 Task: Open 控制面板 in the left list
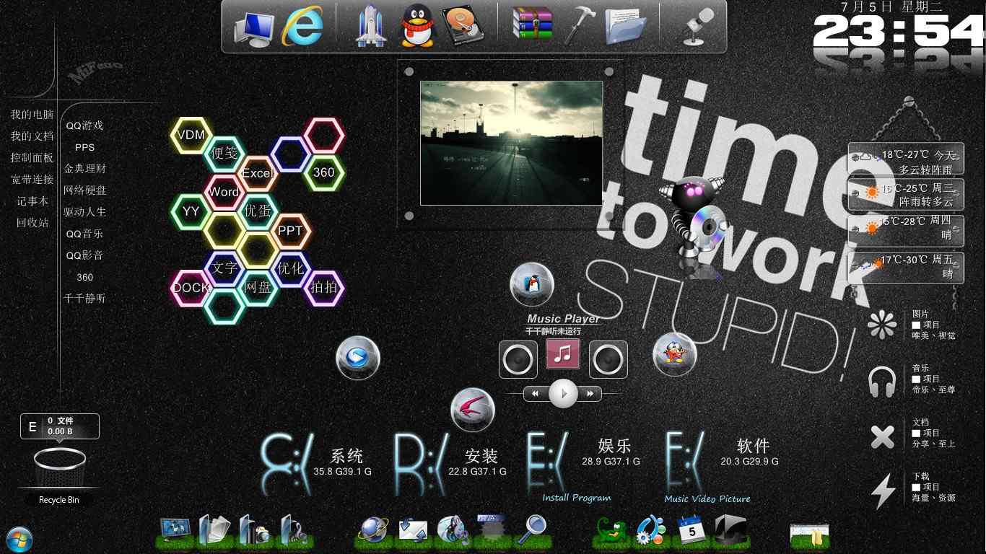[x=32, y=158]
